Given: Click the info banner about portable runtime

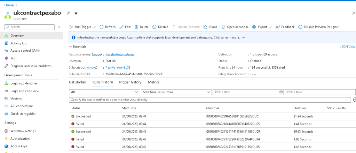Looking at the screenshot, I should 212,37.
